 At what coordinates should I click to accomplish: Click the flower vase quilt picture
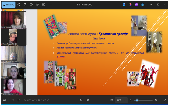point(60,76)
